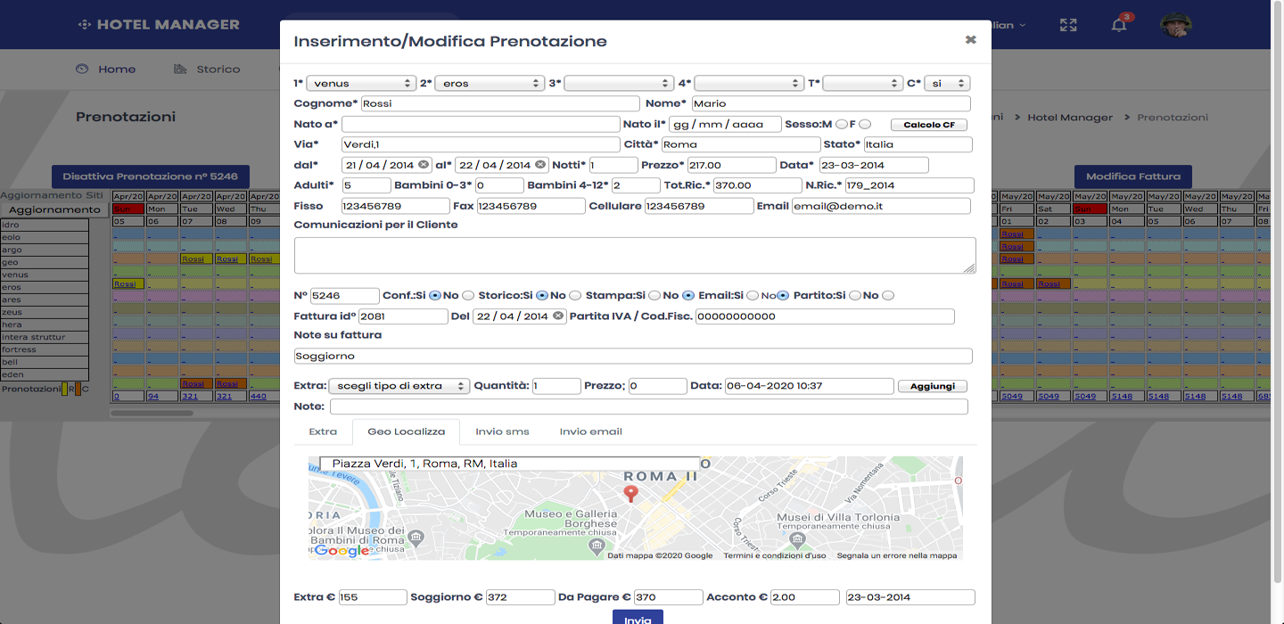This screenshot has height=624, width=1284.
Task: Close the Inserimento/Modifica Prenotazione dialog
Action: coord(970,40)
